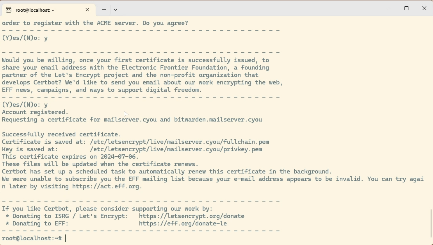The image size is (433, 245).
Task: Click the "Account registered." line
Action: 35,112
